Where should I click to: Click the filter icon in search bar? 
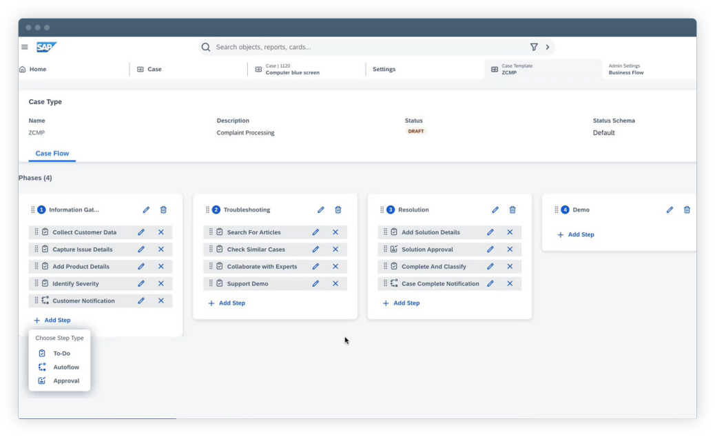pos(534,48)
